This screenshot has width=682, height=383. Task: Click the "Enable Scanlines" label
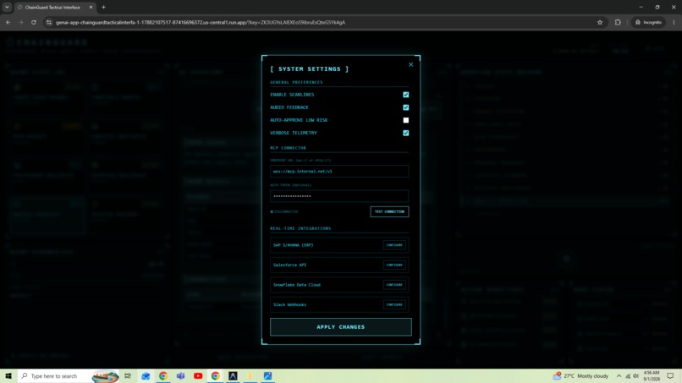point(292,95)
